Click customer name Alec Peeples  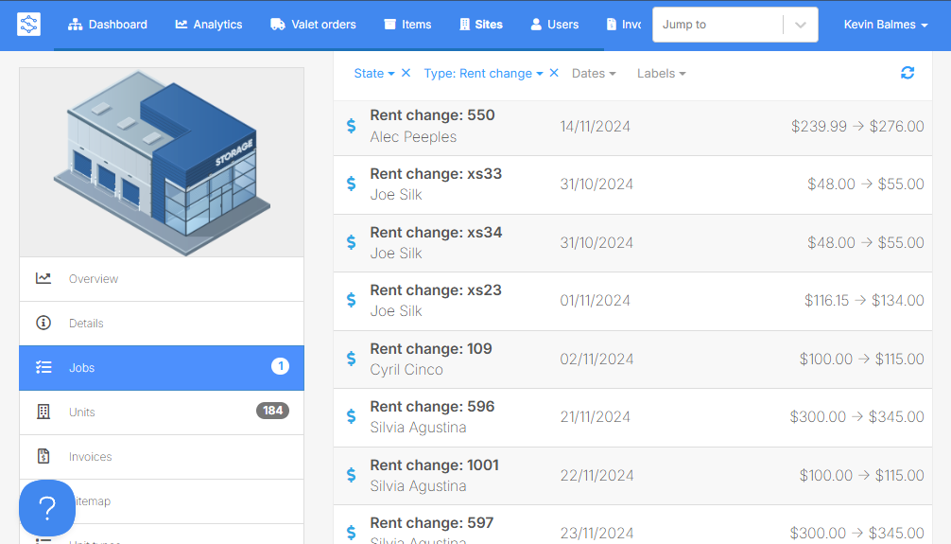[413, 136]
